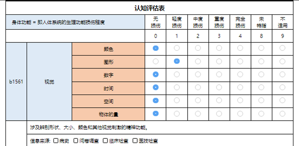
Task: Tick the 医技检查 checkbox
Action: click(x=135, y=141)
